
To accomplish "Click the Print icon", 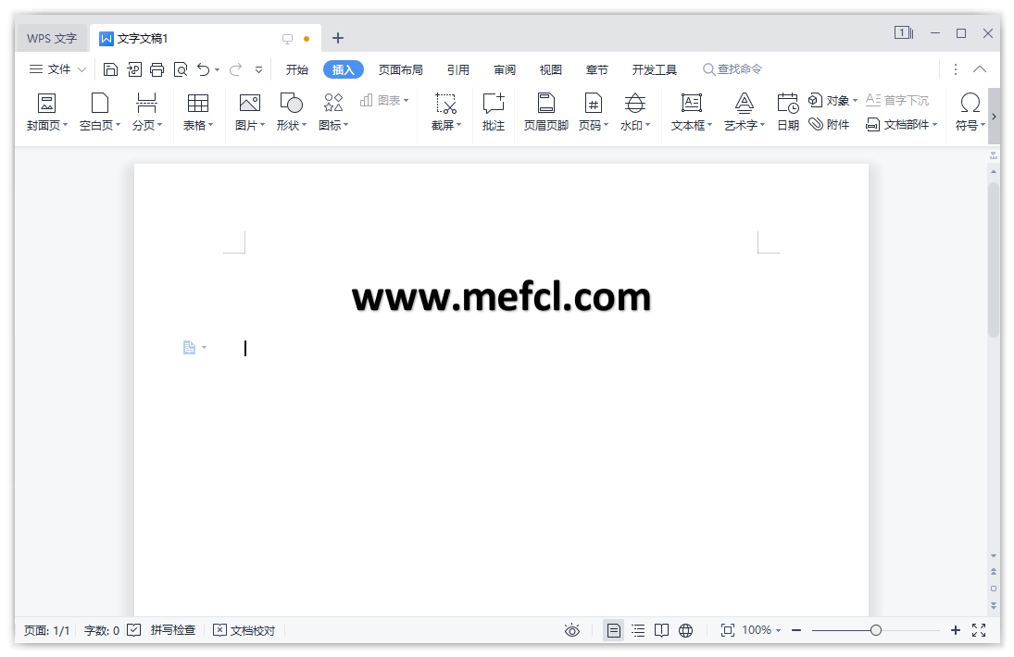I will (x=157, y=69).
